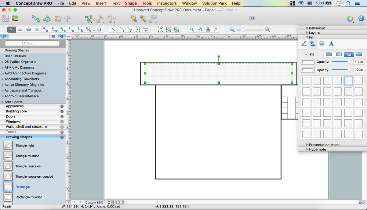367x210 pixels.
Task: Close the Doors library
Action: point(62,116)
